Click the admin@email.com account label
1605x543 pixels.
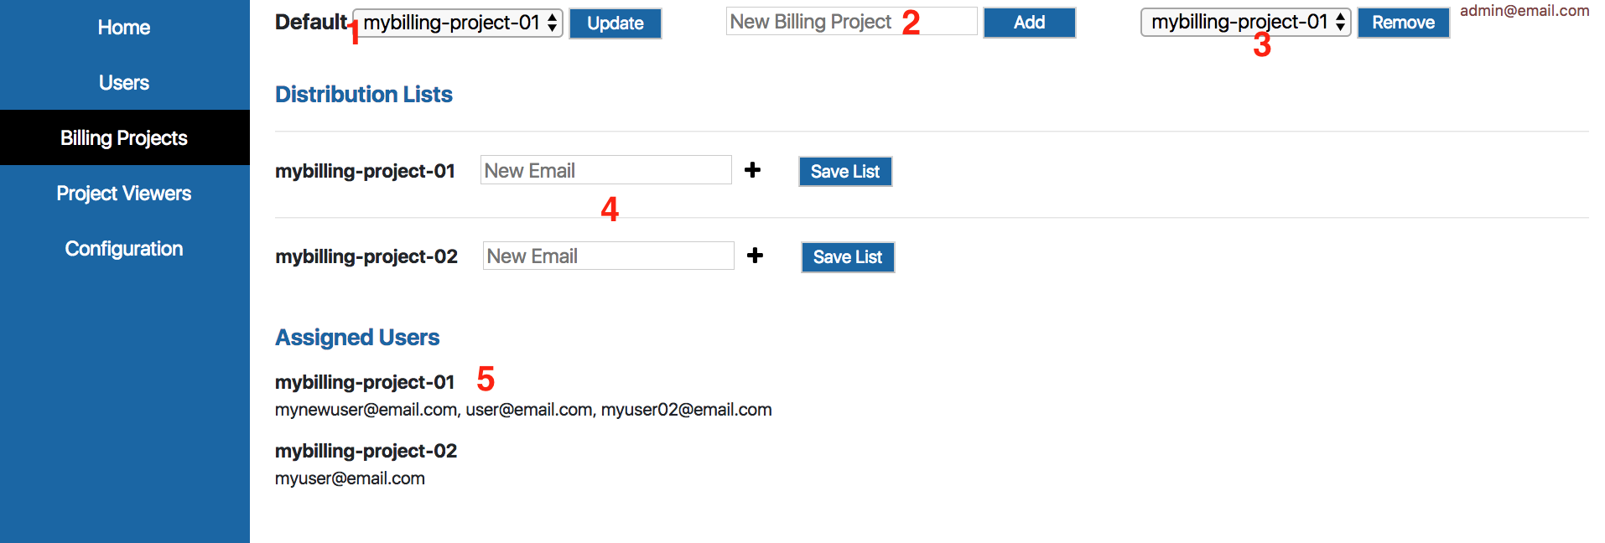1524,11
